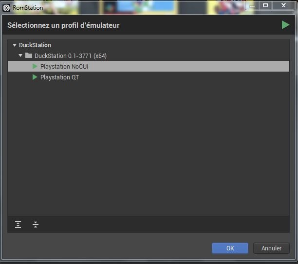This screenshot has height=264, width=298.
Task: Click the Annuler button to cancel
Action: click(271, 248)
